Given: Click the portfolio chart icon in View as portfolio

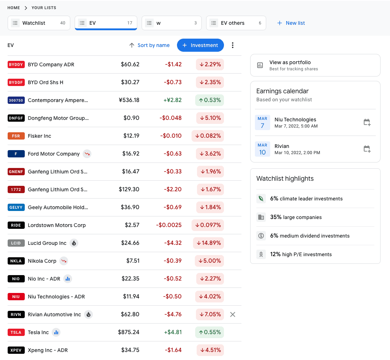Looking at the screenshot, I should click(260, 65).
